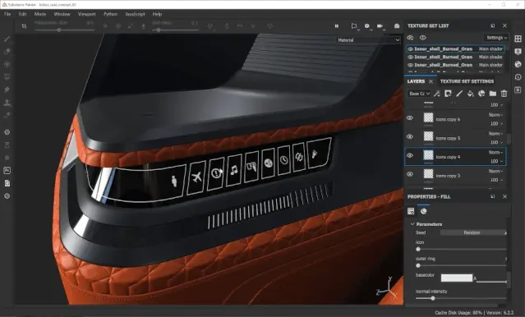Open the JavaScript menu

135,14
